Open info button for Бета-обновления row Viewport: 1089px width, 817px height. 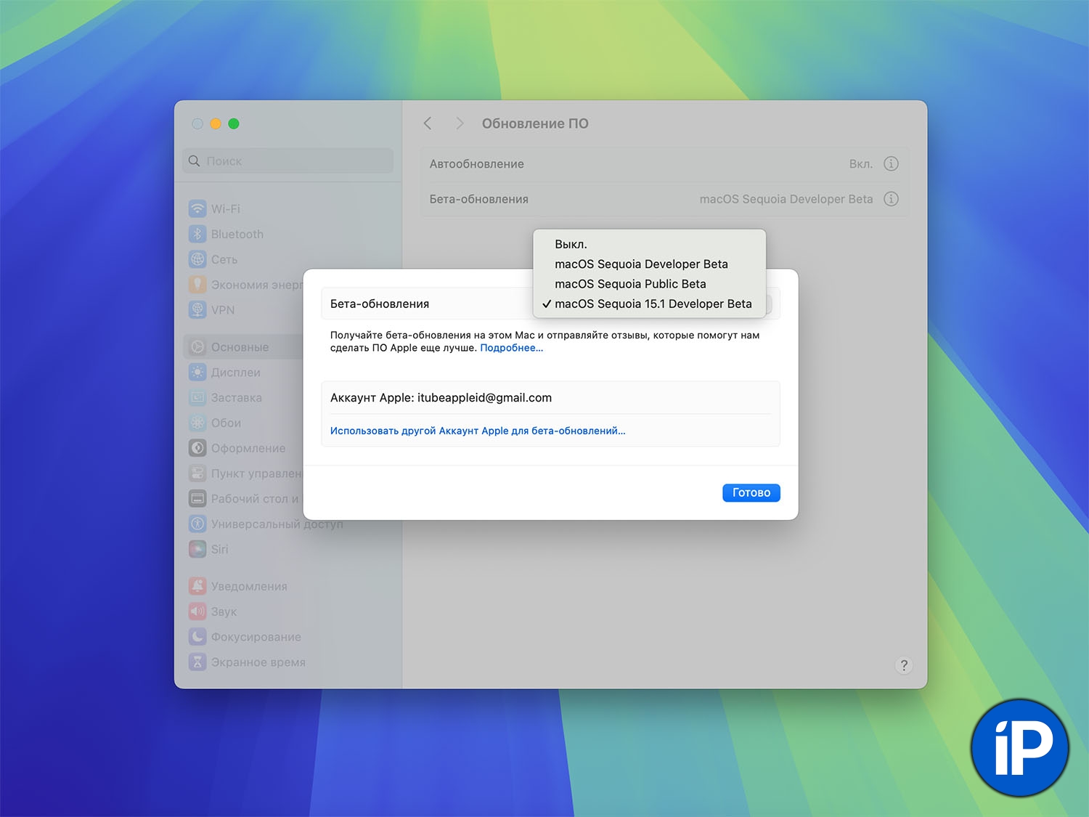point(891,199)
